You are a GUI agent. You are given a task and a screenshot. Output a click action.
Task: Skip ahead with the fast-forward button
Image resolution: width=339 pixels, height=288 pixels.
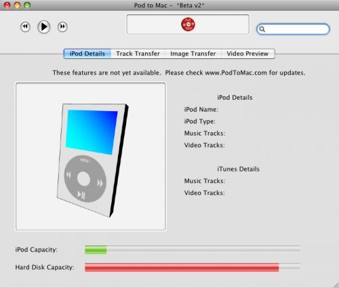(x=62, y=27)
